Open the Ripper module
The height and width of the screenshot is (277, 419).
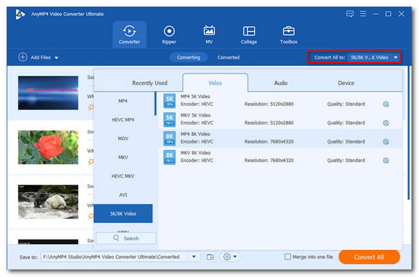tap(169, 35)
